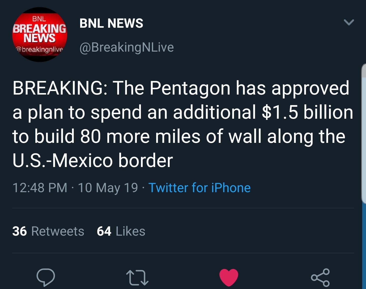
Task: Tap the reply speech bubble icon
Action: point(46,277)
